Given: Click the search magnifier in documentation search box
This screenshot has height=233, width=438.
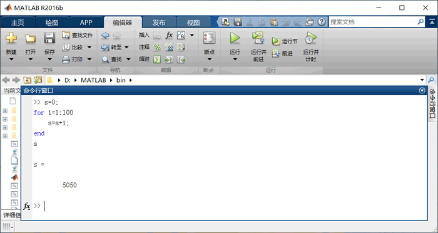Looking at the screenshot, I should pos(420,22).
